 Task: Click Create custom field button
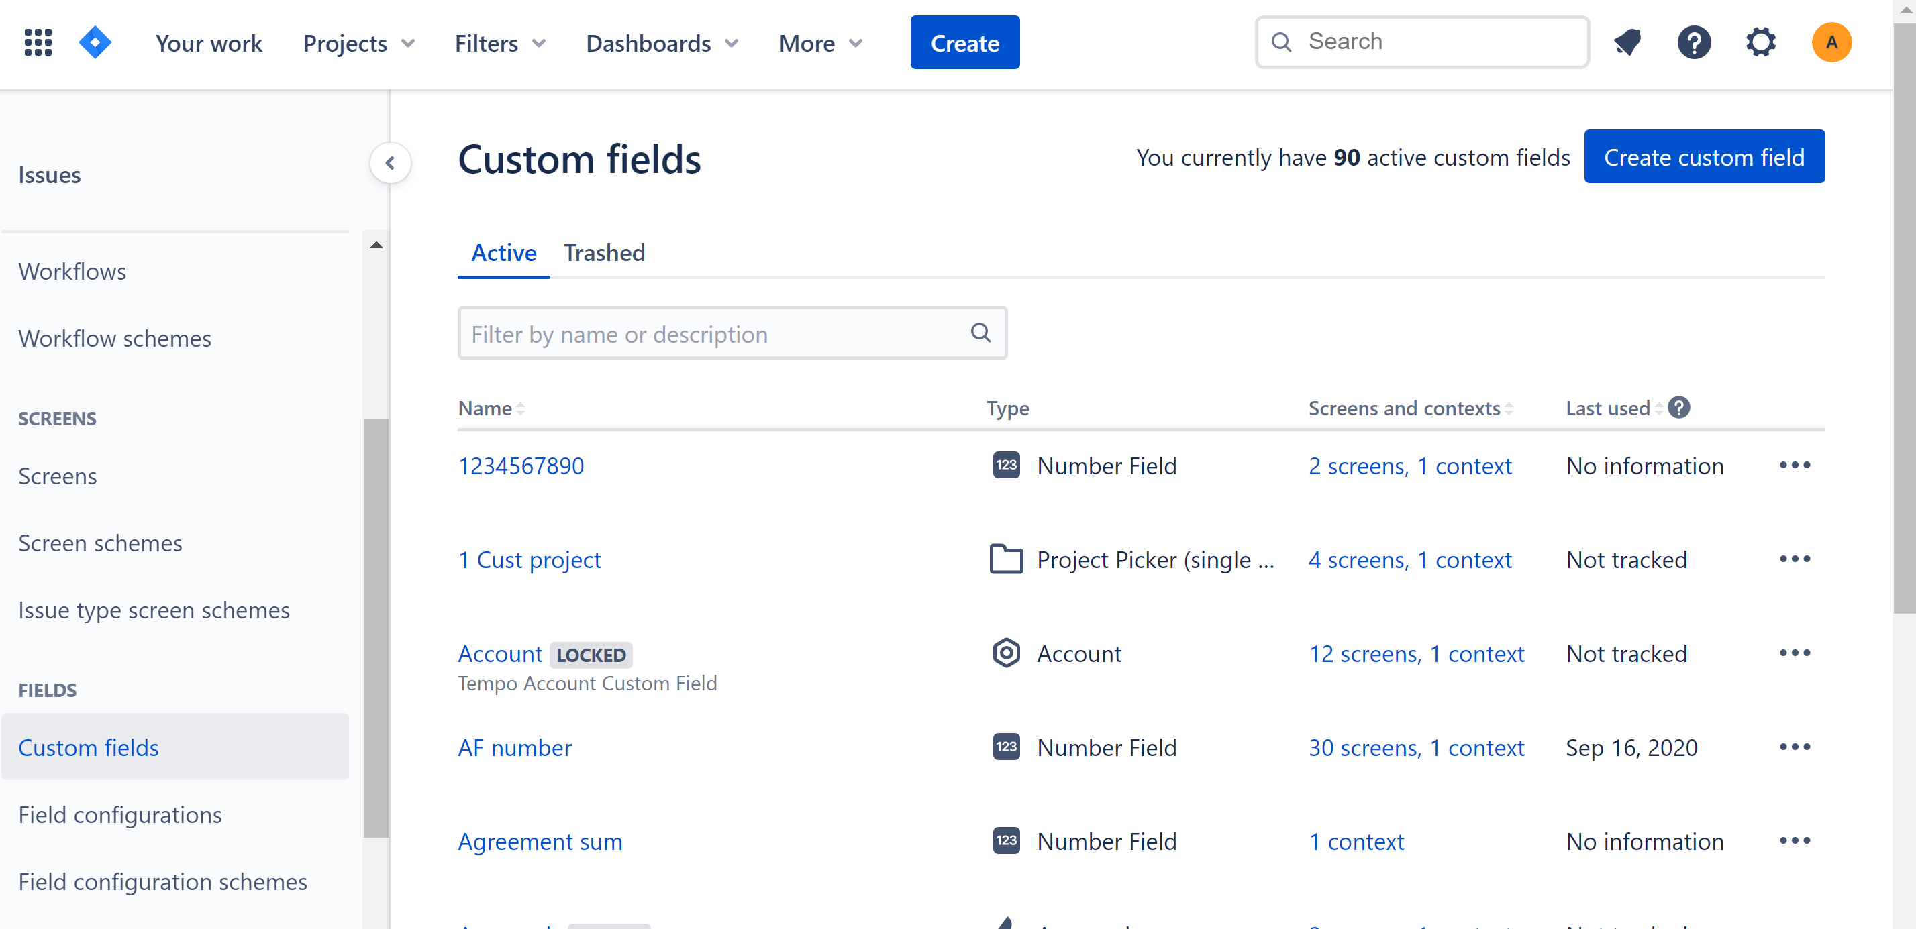click(x=1703, y=156)
